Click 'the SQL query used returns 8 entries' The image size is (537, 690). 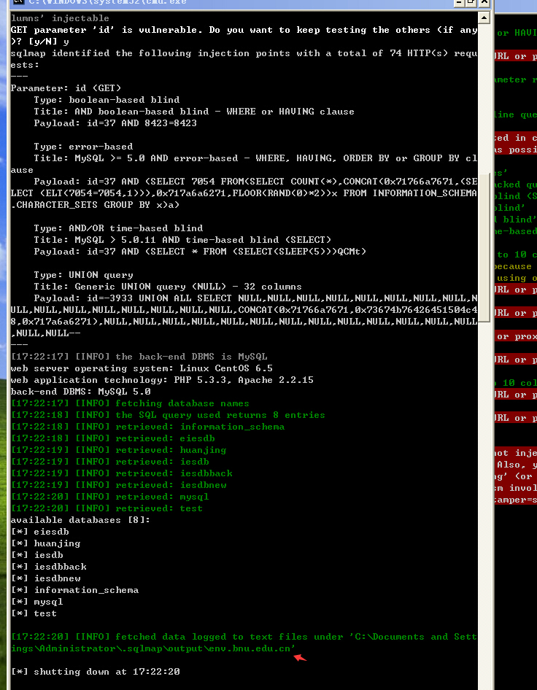(168, 415)
